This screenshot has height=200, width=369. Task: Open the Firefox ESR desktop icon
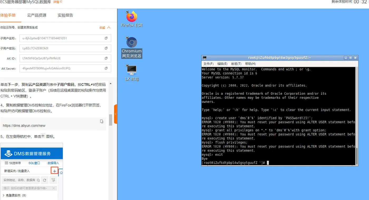click(x=132, y=19)
